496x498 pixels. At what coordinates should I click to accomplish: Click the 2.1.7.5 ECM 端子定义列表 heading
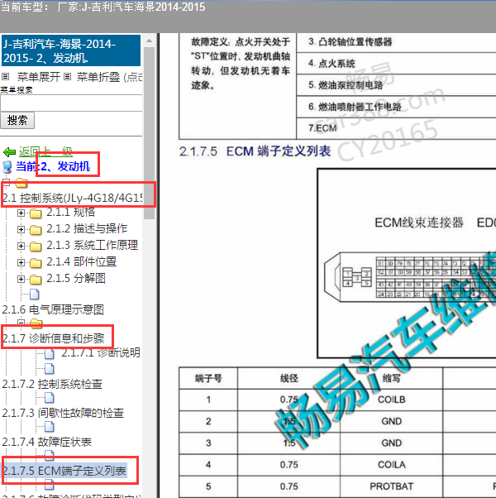tap(255, 151)
